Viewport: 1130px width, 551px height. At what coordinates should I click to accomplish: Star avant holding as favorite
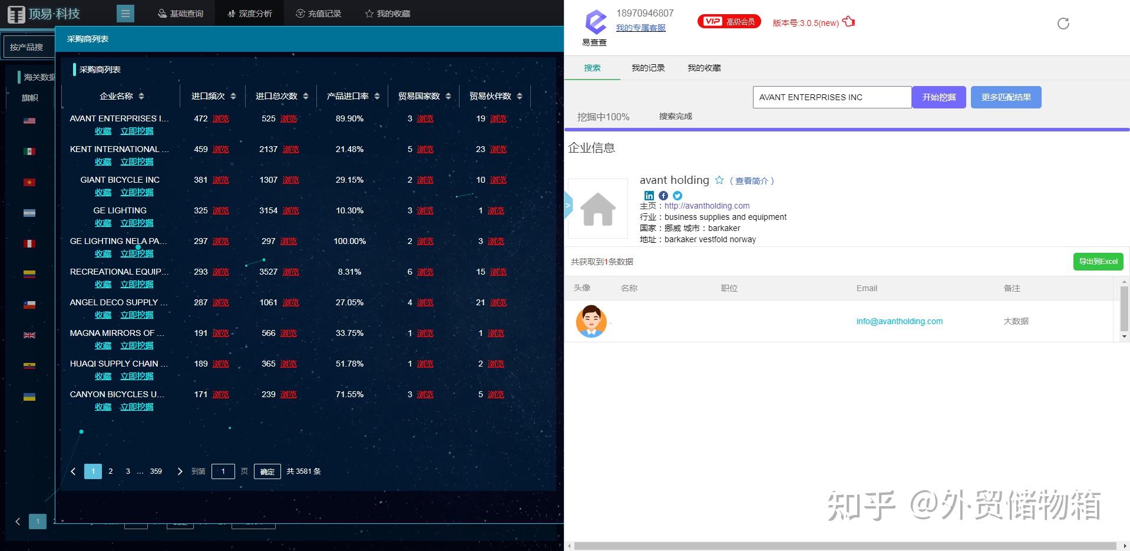719,180
